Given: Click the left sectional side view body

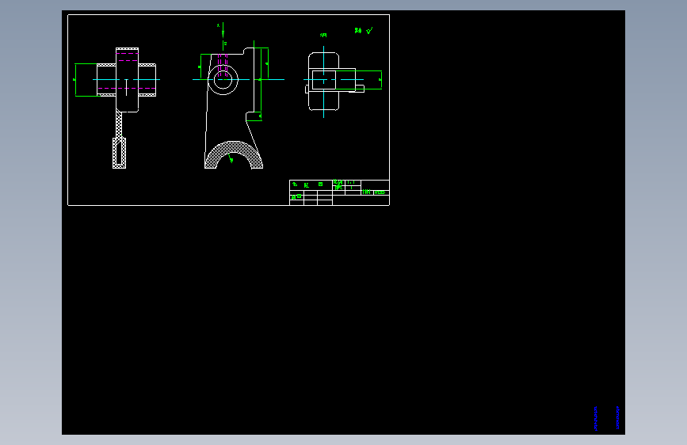Looking at the screenshot, I should pyautogui.click(x=127, y=80).
